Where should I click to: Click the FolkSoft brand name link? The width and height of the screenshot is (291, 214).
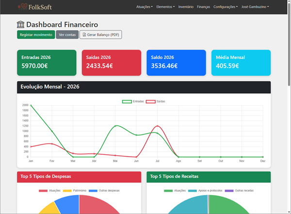point(40,7)
